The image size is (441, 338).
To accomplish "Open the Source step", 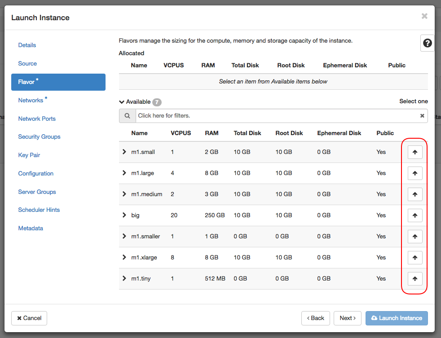I will [27, 64].
